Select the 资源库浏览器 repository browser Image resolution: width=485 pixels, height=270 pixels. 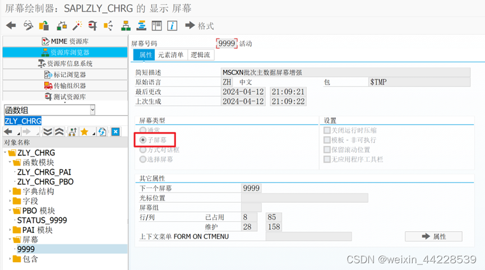[65, 52]
